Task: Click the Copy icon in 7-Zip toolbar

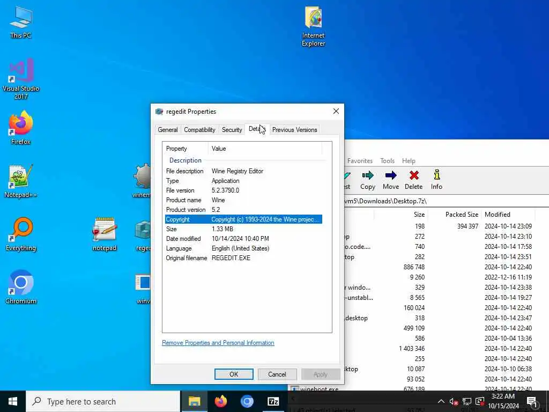Action: coord(368,180)
